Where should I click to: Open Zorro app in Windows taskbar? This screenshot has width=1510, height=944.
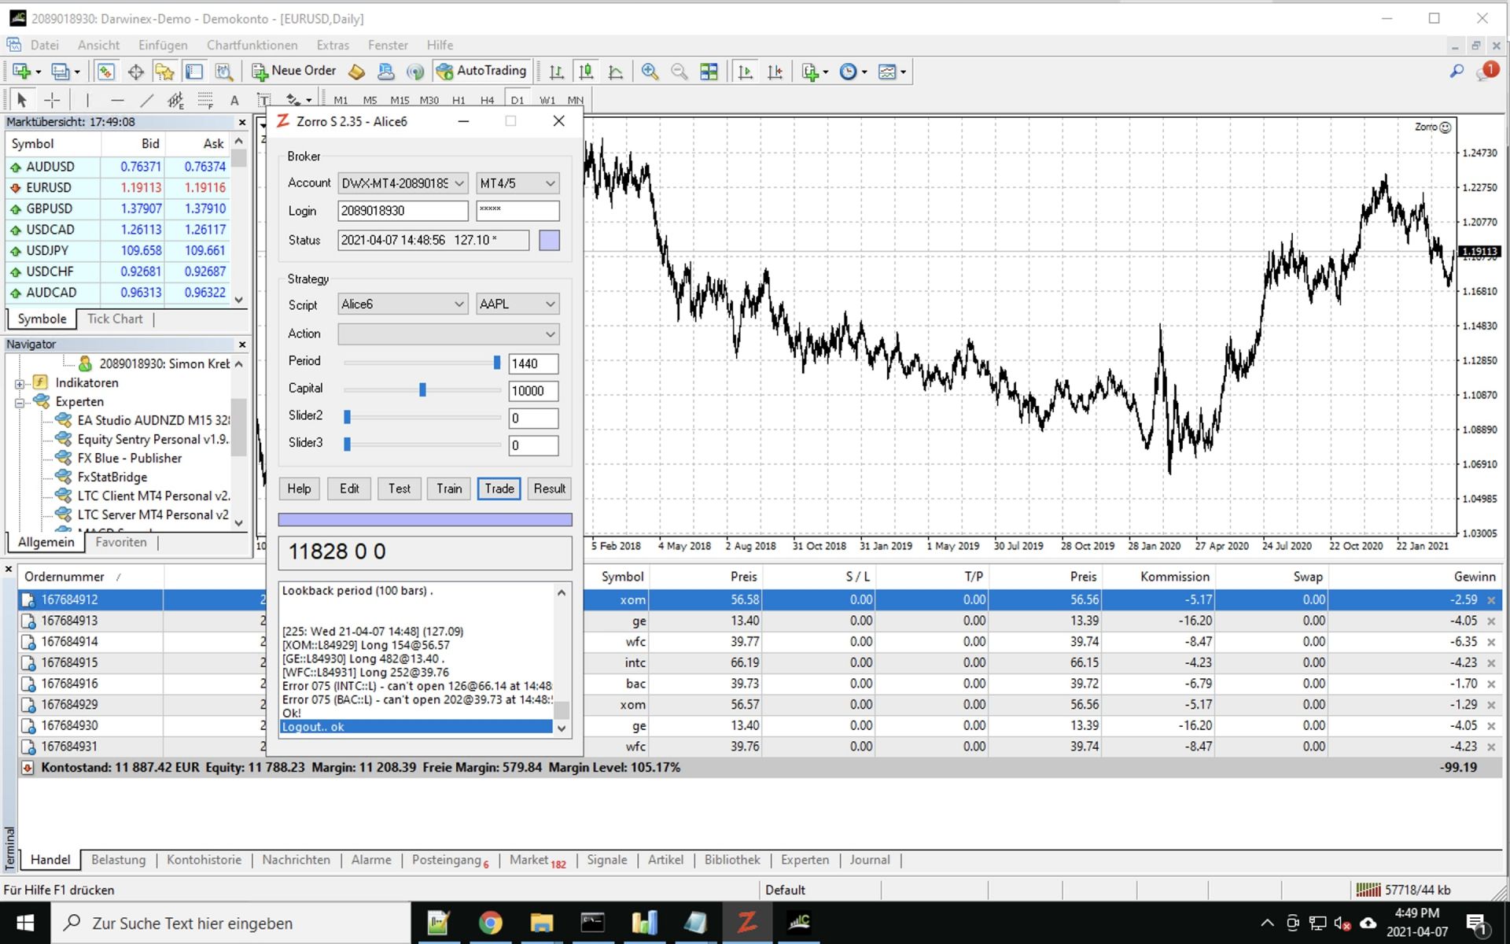tap(746, 922)
